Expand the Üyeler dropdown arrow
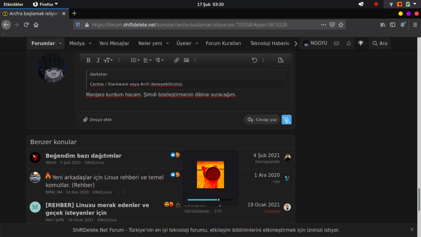Image resolution: width=421 pixels, height=237 pixels. pos(197,43)
